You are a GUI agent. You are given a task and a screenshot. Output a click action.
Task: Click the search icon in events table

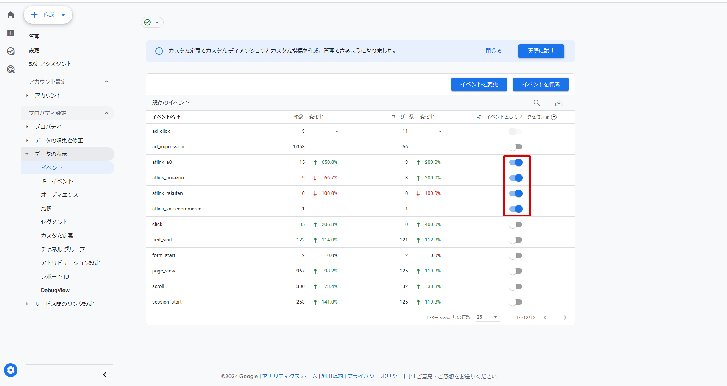[x=537, y=103]
